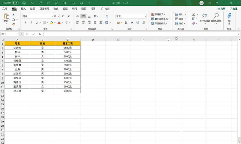Align text left
241x144 pixels.
click(78, 22)
